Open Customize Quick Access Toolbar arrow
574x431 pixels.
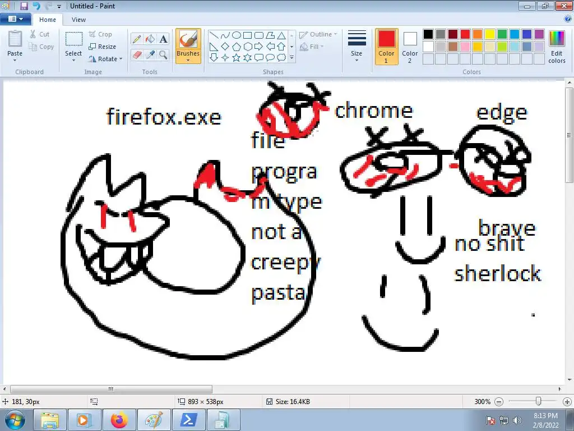coord(59,6)
